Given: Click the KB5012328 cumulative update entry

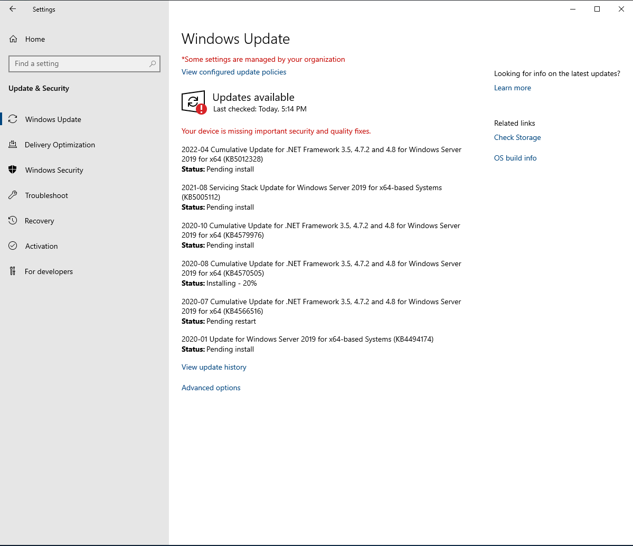Looking at the screenshot, I should click(x=322, y=159).
